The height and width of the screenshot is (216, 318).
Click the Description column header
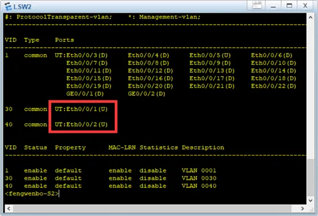[x=203, y=148]
